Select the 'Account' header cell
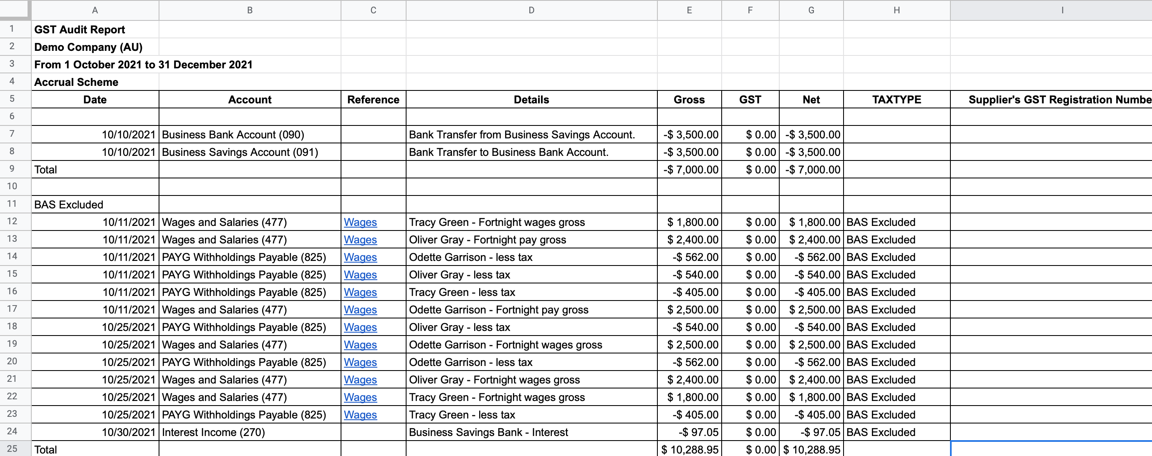Viewport: 1152px width, 456px height. (250, 99)
